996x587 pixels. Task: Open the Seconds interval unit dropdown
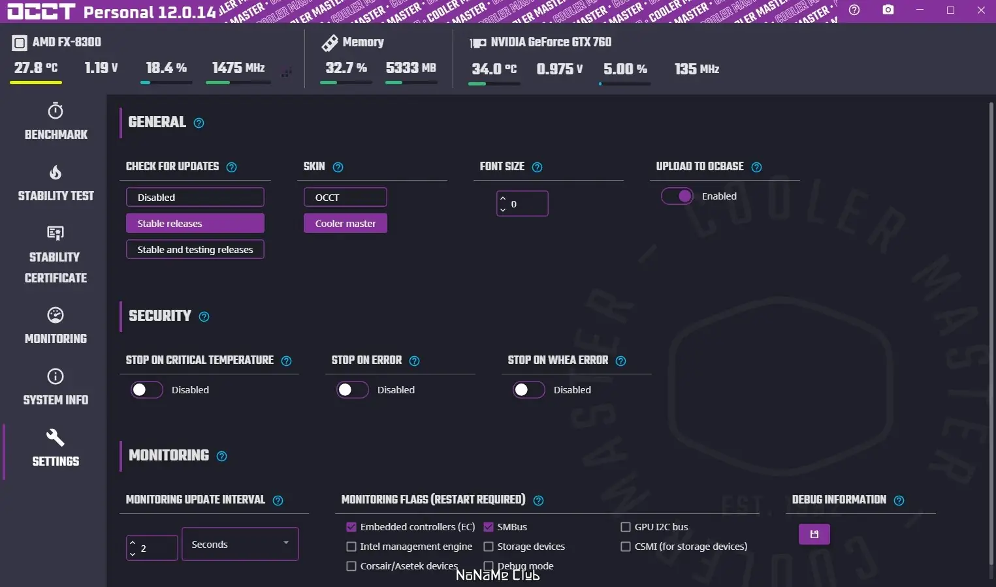(x=240, y=544)
